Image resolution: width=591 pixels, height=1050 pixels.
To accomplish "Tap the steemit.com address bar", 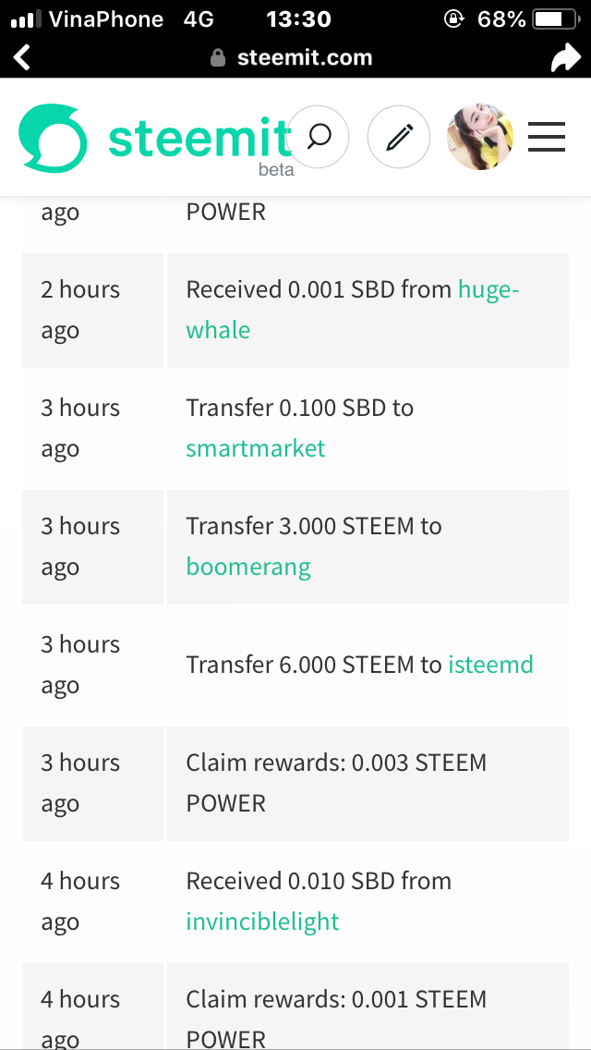I will click(x=292, y=58).
